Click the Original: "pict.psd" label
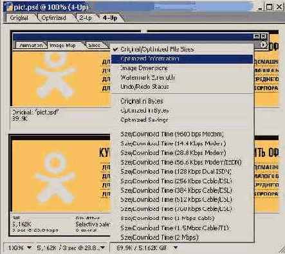Viewport: 285px width, 254px height. click(35, 112)
